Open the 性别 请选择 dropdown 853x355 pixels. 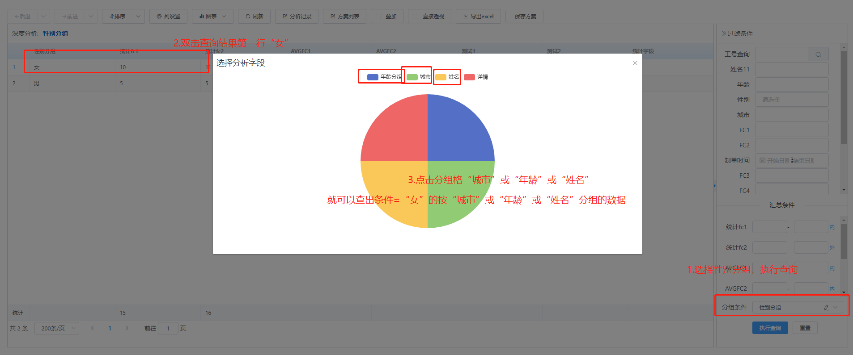(792, 100)
